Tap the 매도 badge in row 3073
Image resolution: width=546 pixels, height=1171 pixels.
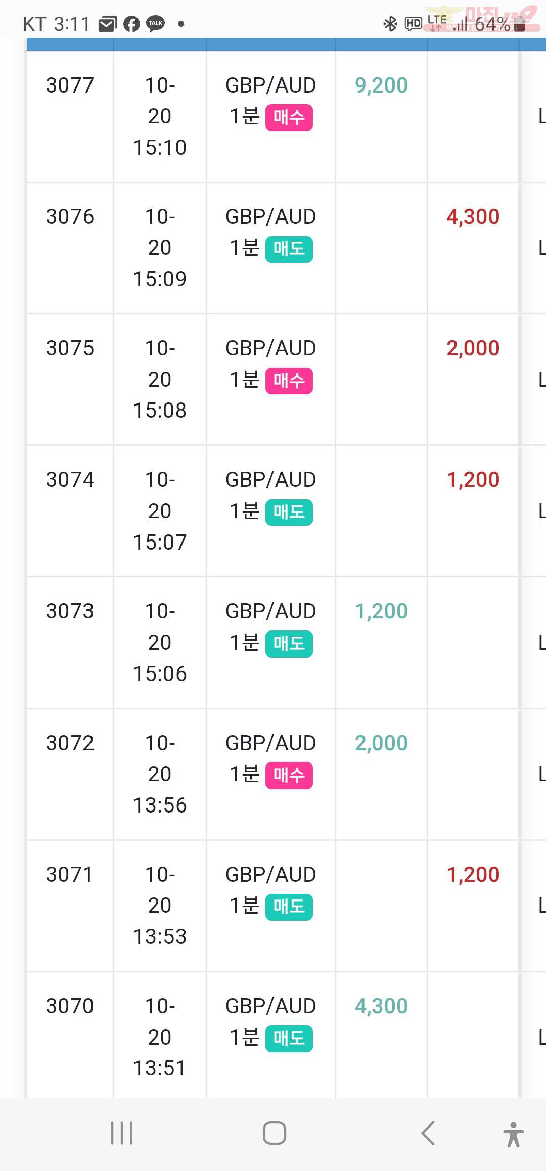[x=289, y=644]
